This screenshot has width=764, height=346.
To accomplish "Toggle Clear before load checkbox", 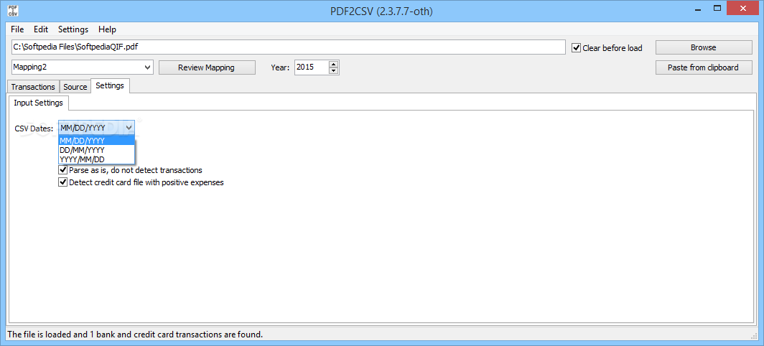I will point(607,48).
